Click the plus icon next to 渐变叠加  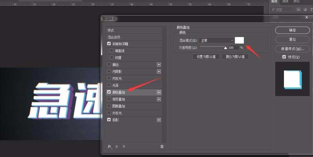pyautogui.click(x=159, y=99)
